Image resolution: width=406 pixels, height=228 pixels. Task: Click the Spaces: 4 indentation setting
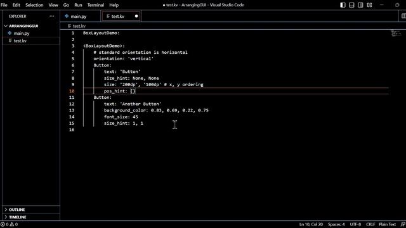click(x=336, y=224)
